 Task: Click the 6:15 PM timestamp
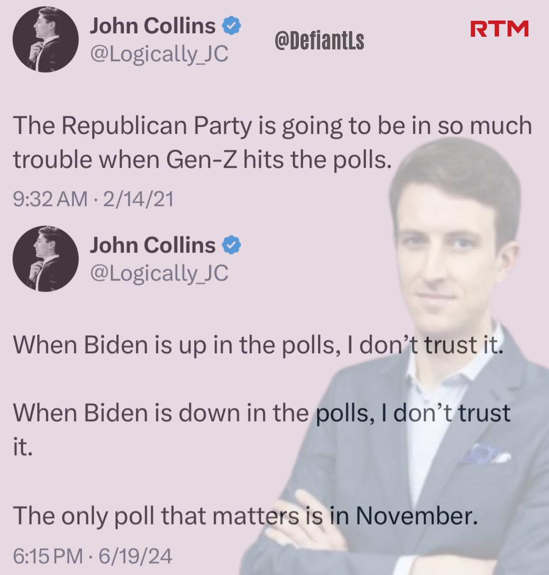48,556
